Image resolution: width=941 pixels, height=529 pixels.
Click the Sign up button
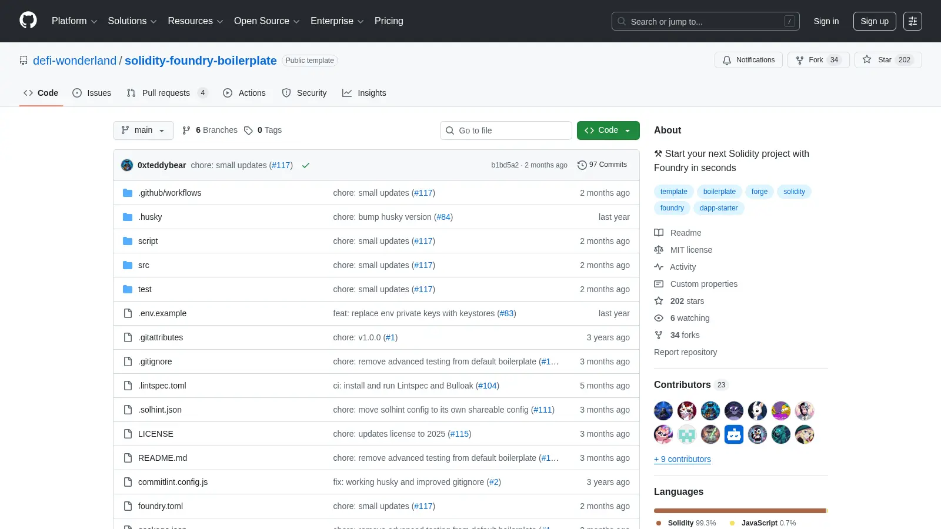point(875,21)
